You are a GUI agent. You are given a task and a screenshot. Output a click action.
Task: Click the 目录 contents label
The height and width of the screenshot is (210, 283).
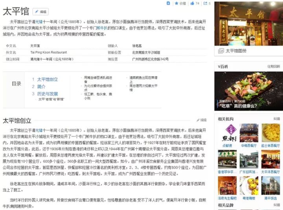coord(16,84)
